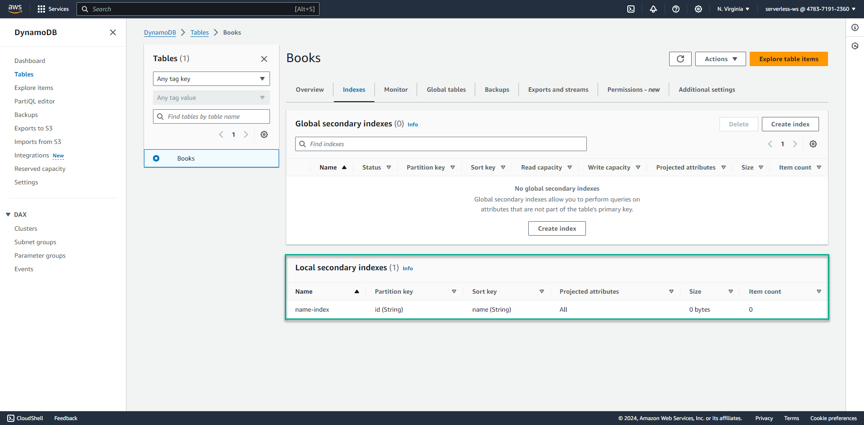Open Info link for Local secondary indexes
Viewport: 864px width, 425px height.
coord(408,268)
